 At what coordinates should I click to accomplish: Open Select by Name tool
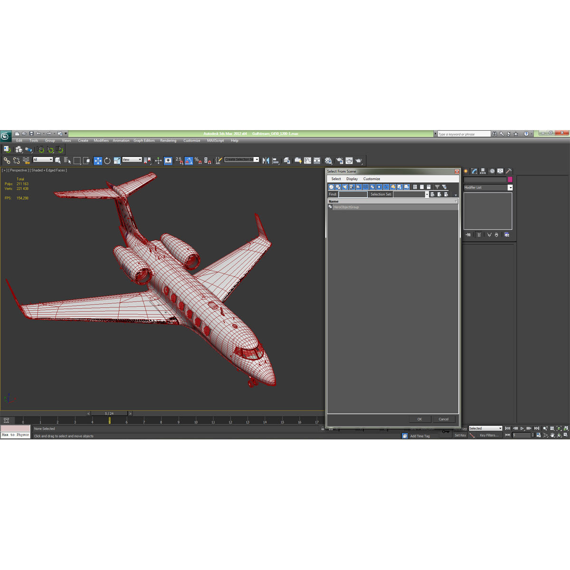[67, 161]
